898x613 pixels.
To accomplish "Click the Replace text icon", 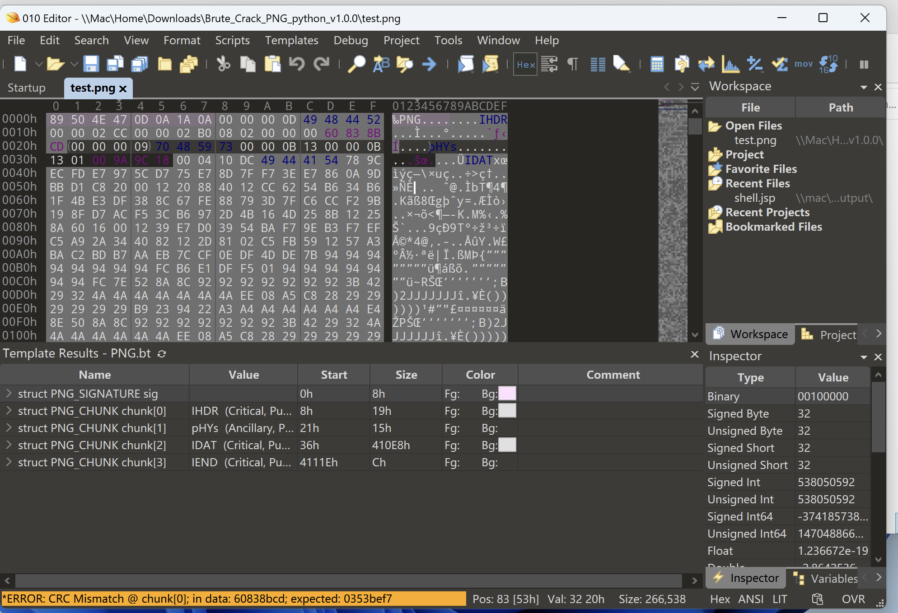I will pos(381,64).
